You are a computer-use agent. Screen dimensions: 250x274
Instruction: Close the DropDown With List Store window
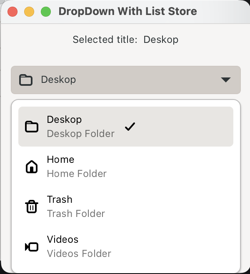pyautogui.click(x=12, y=11)
